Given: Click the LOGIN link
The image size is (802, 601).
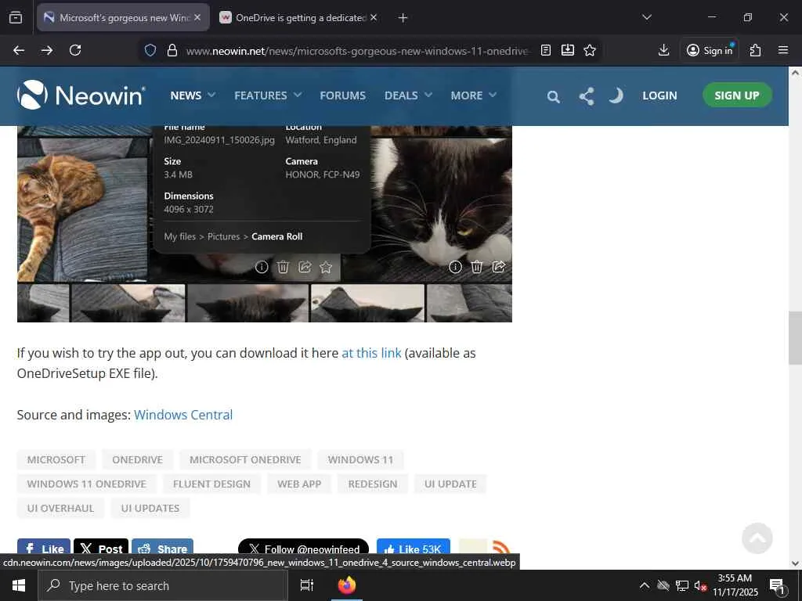Looking at the screenshot, I should (659, 95).
